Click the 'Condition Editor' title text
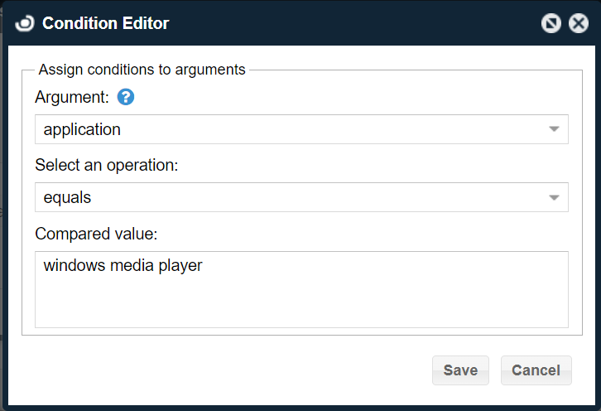The width and height of the screenshot is (601, 411). click(105, 23)
